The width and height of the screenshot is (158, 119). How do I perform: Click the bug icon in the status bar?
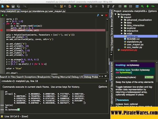(2, 116)
